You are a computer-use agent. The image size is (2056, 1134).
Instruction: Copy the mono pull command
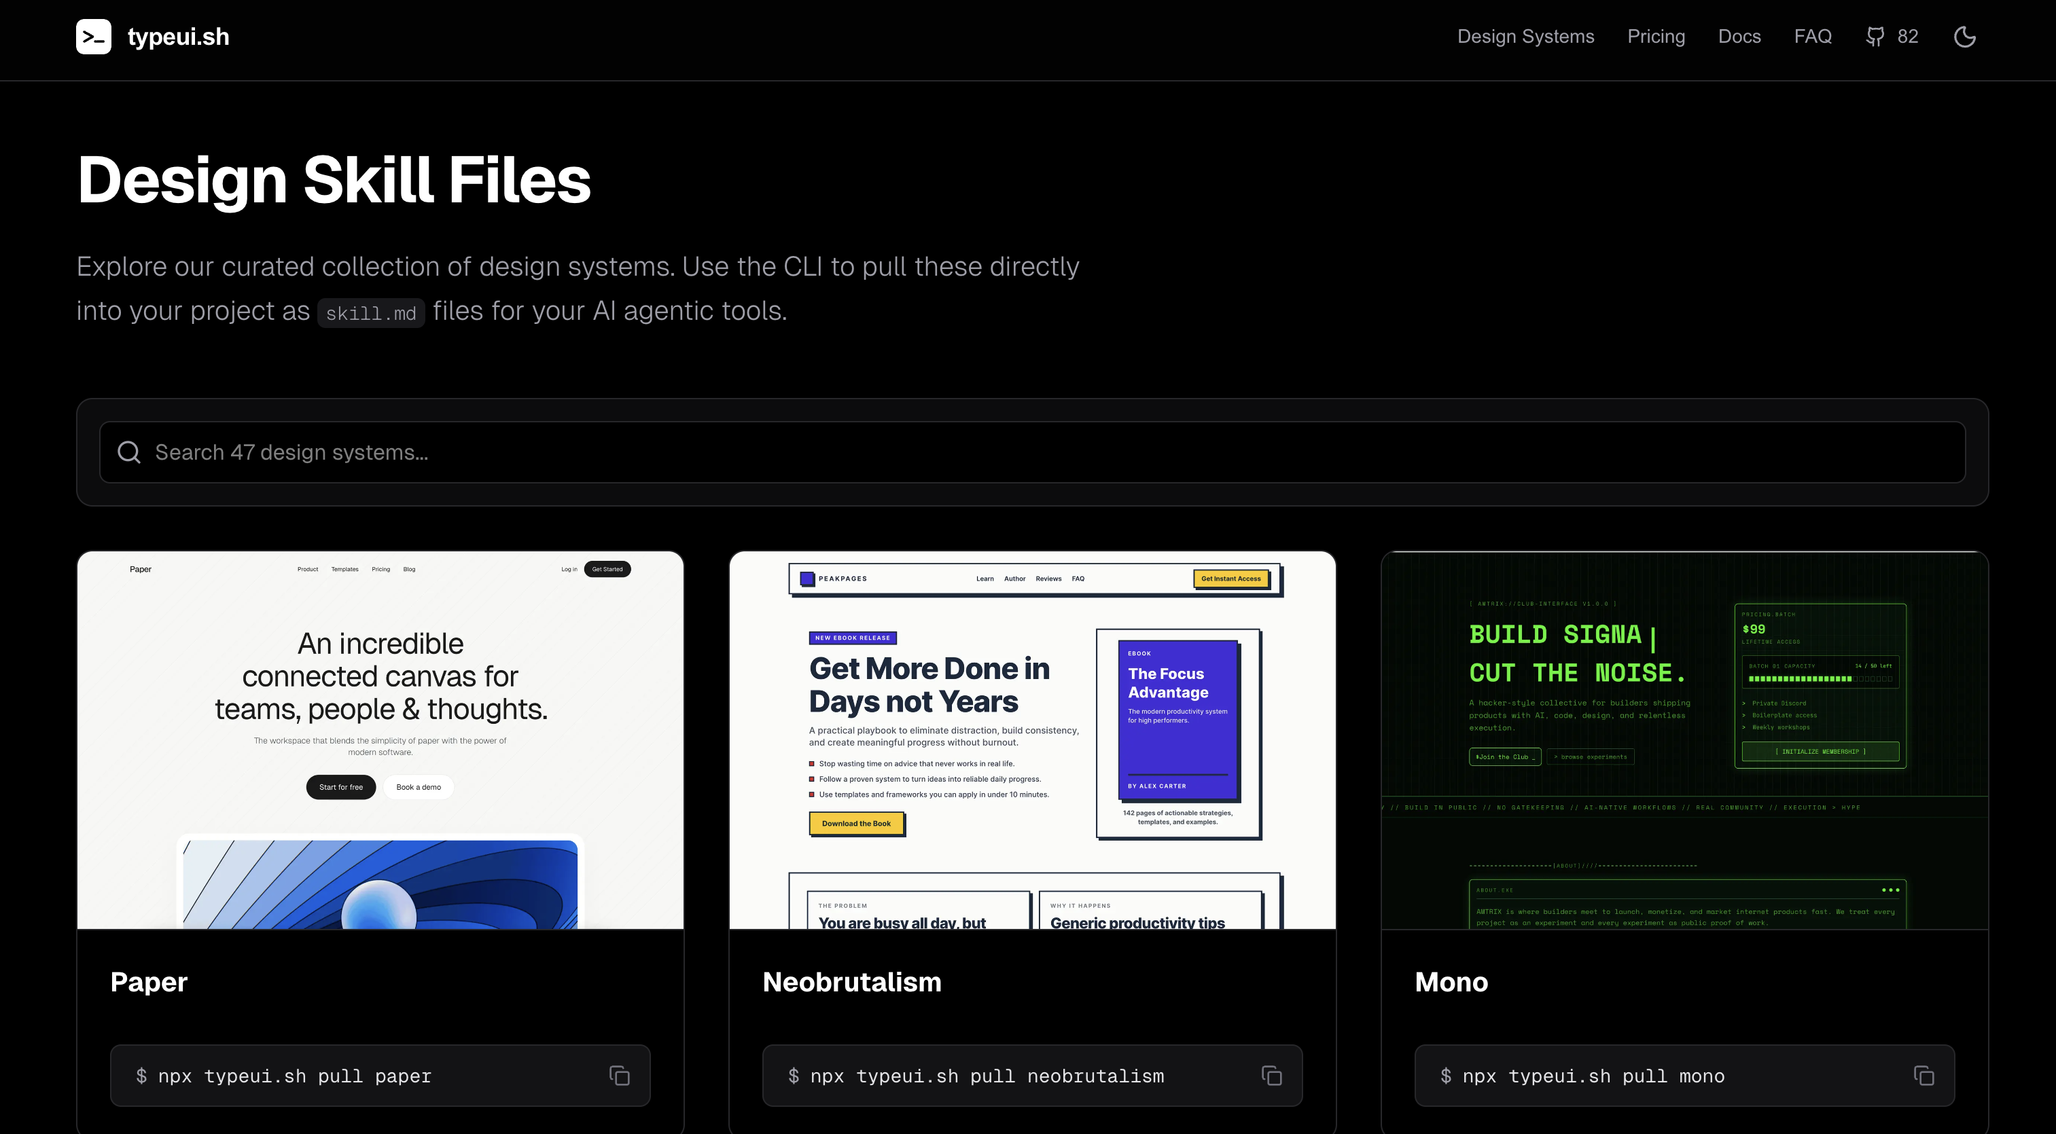coord(1924,1076)
